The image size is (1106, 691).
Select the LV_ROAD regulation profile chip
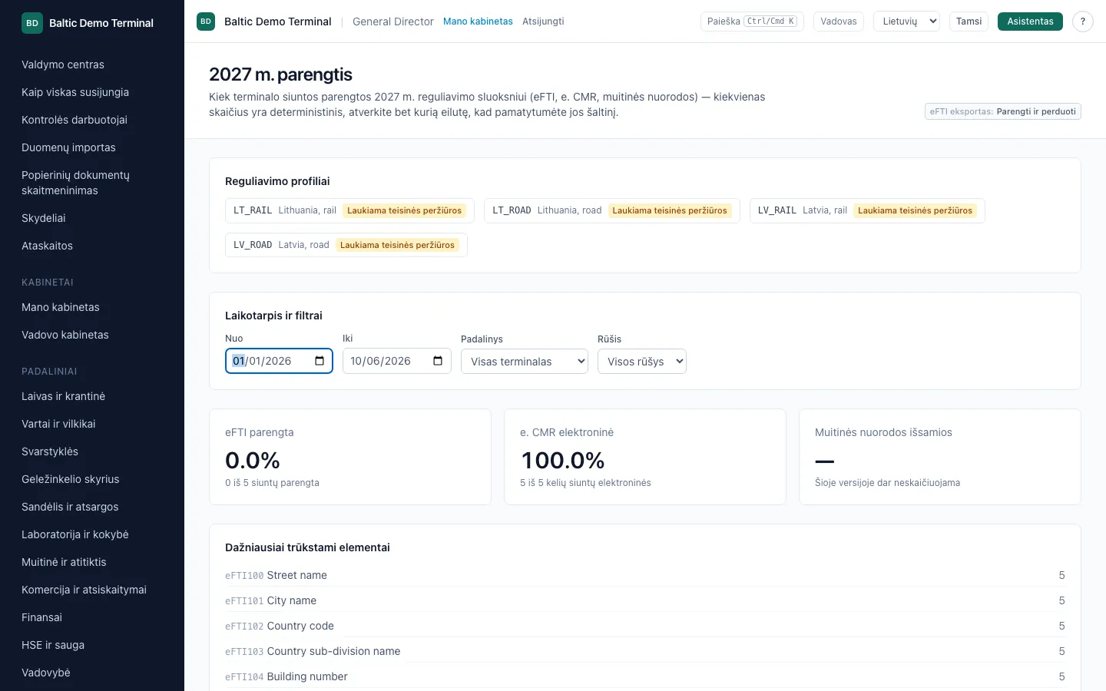point(346,245)
